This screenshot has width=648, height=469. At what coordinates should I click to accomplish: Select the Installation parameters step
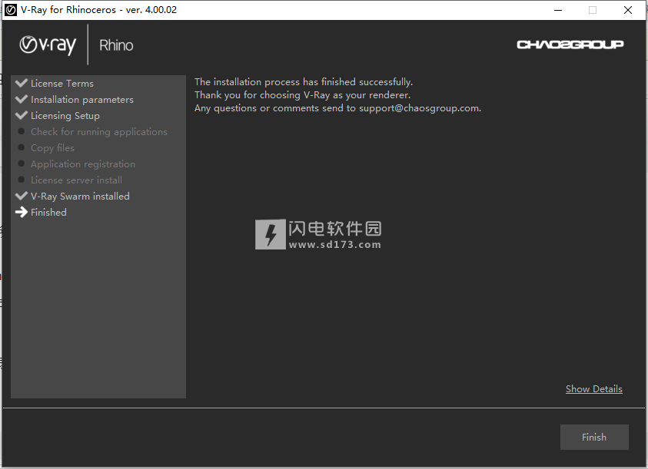[x=81, y=100]
